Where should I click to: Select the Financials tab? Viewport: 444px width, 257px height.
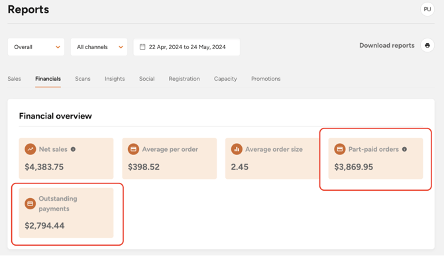(48, 79)
